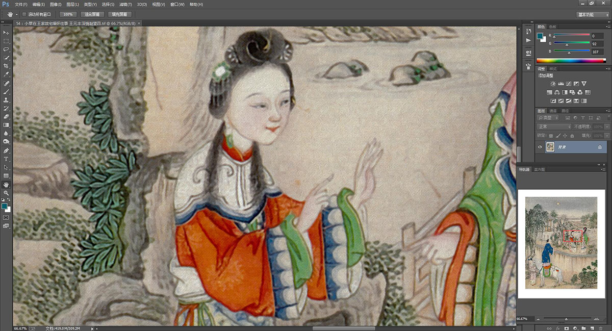Select the Horizontal Type tool

(6, 159)
